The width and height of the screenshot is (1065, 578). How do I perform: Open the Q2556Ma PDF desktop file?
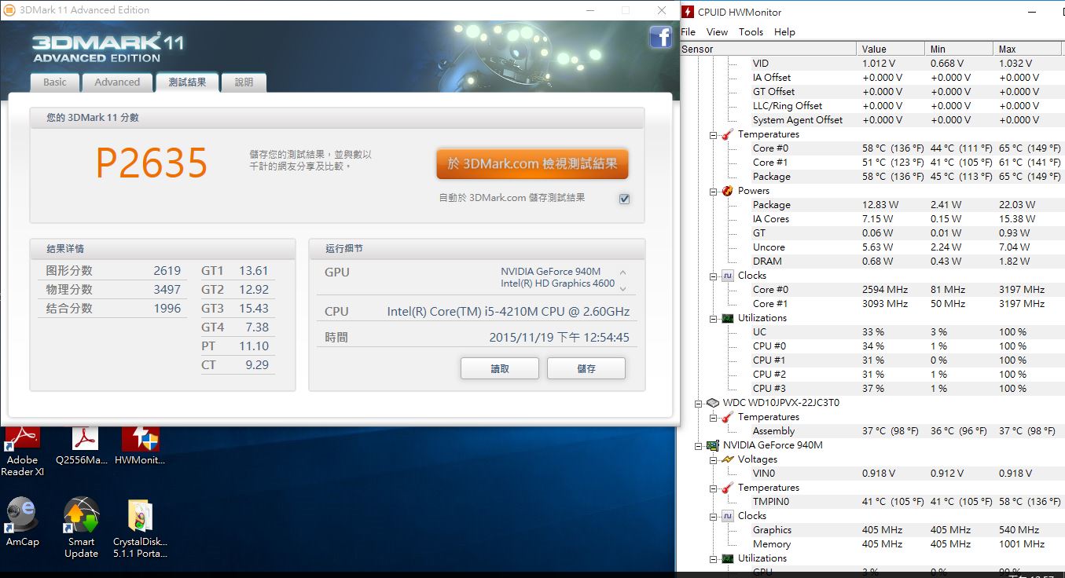(x=82, y=446)
